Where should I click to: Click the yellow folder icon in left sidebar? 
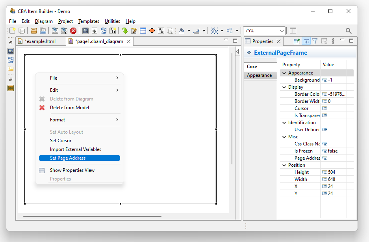pos(11,69)
